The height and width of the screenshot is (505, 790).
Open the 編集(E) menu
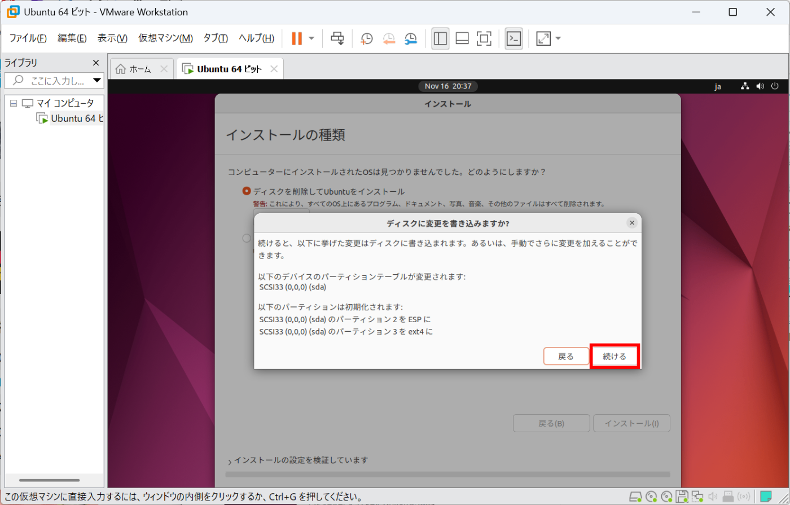tap(72, 38)
